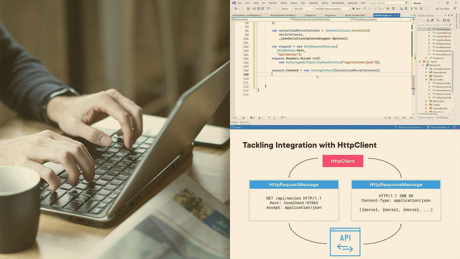Open the EXTENSIONS menu
This screenshot has width=460, height=259.
(x=338, y=3)
